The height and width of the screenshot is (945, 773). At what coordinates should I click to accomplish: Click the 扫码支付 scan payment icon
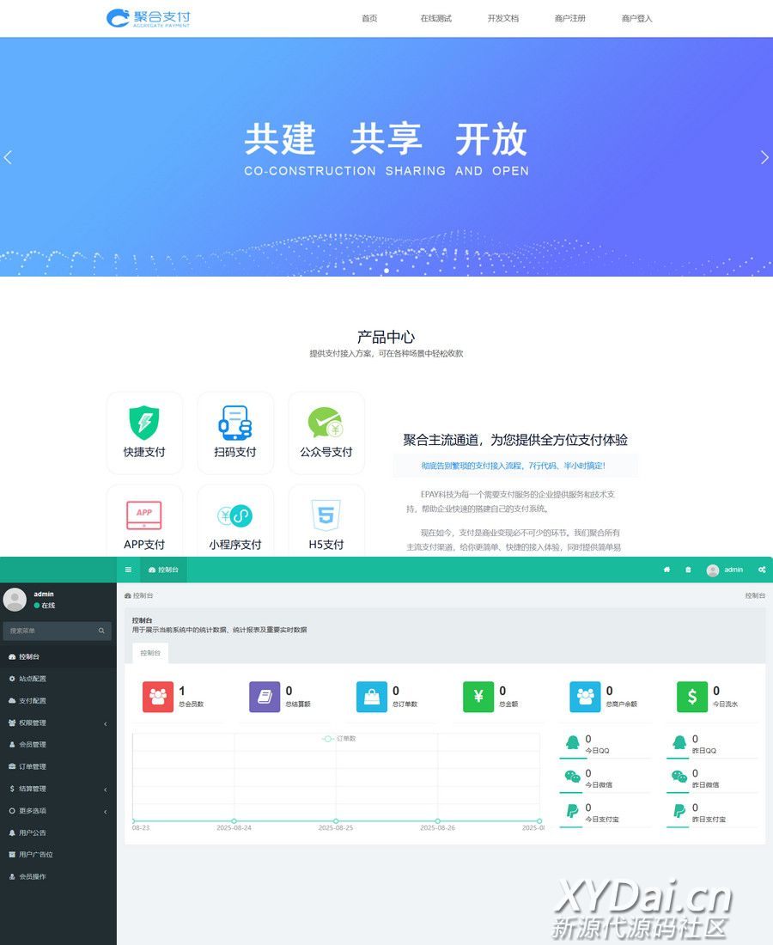pyautogui.click(x=235, y=423)
